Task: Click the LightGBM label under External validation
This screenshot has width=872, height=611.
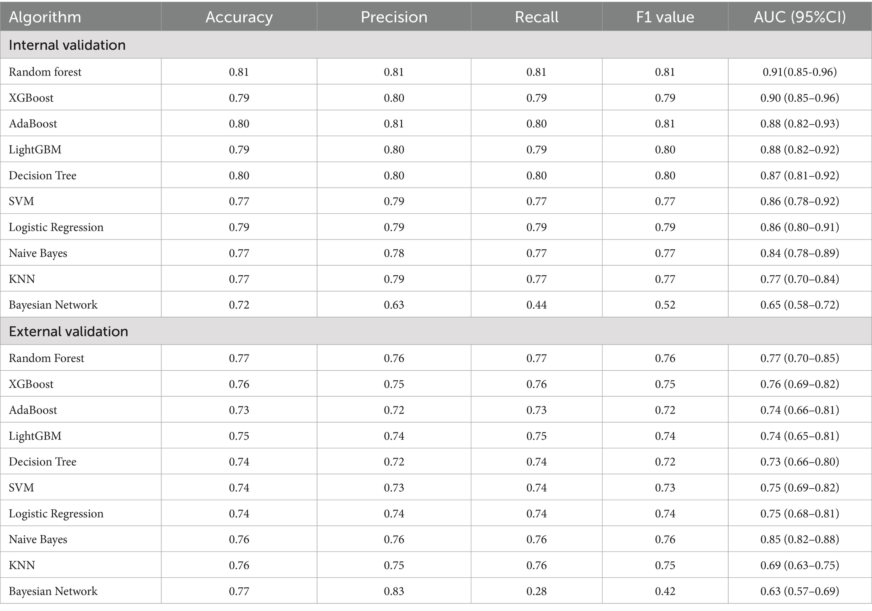Action: pos(35,436)
